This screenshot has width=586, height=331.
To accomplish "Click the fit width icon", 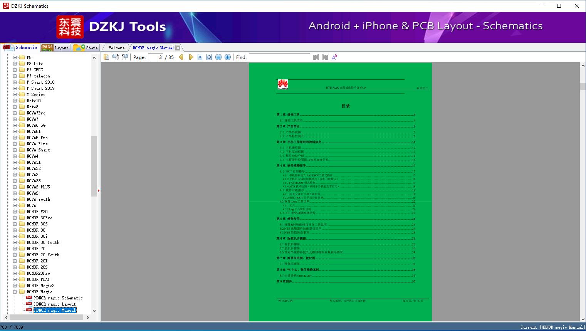I will tap(200, 57).
